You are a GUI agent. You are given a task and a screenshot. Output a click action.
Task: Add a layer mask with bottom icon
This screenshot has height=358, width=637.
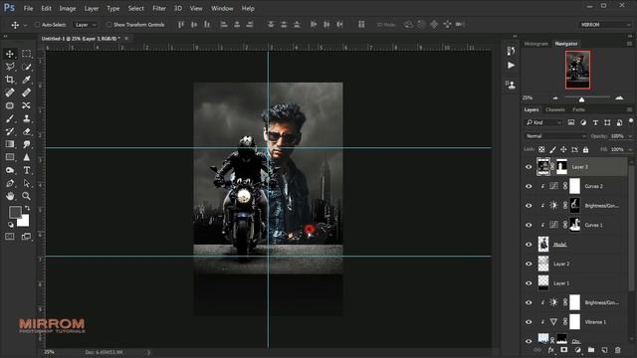[564, 350]
